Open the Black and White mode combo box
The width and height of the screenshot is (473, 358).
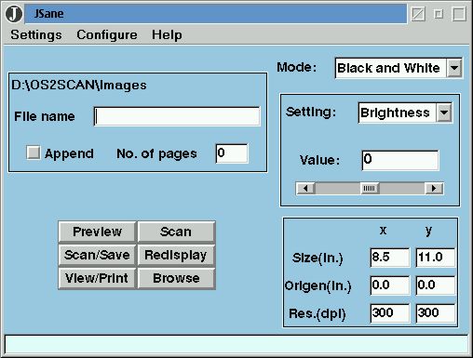click(x=399, y=68)
